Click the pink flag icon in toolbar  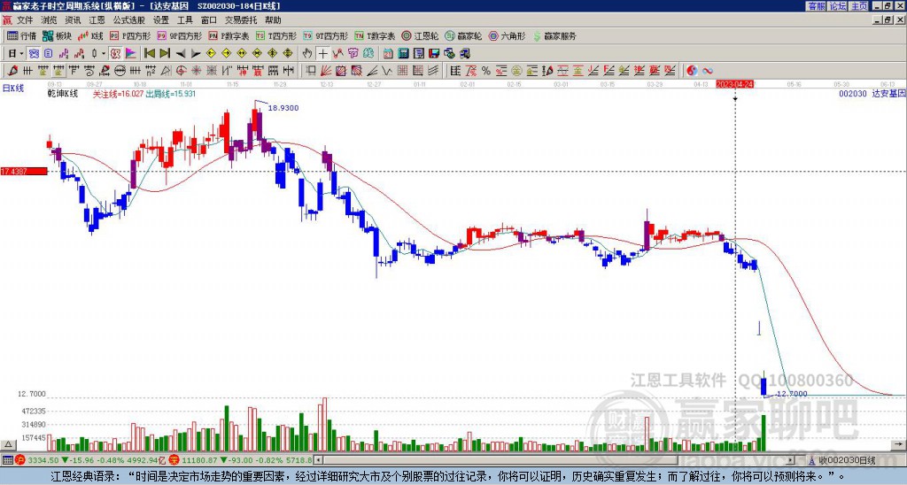click(x=131, y=53)
